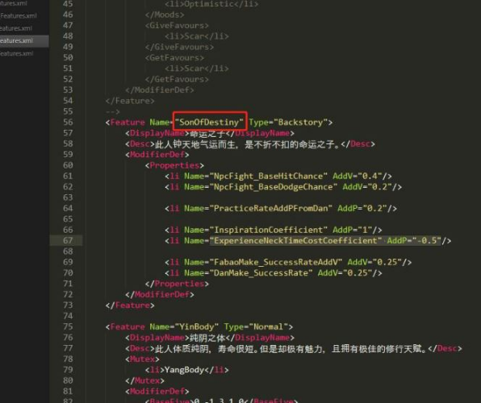Viewport: 481px width, 403px height.
Task: Click line number 61 in the gutter
Action: [x=68, y=176]
